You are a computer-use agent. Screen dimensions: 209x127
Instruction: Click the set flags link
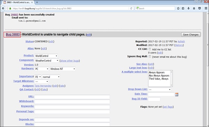168,107
